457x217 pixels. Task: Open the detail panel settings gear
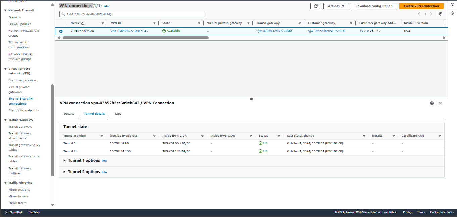tap(432, 103)
